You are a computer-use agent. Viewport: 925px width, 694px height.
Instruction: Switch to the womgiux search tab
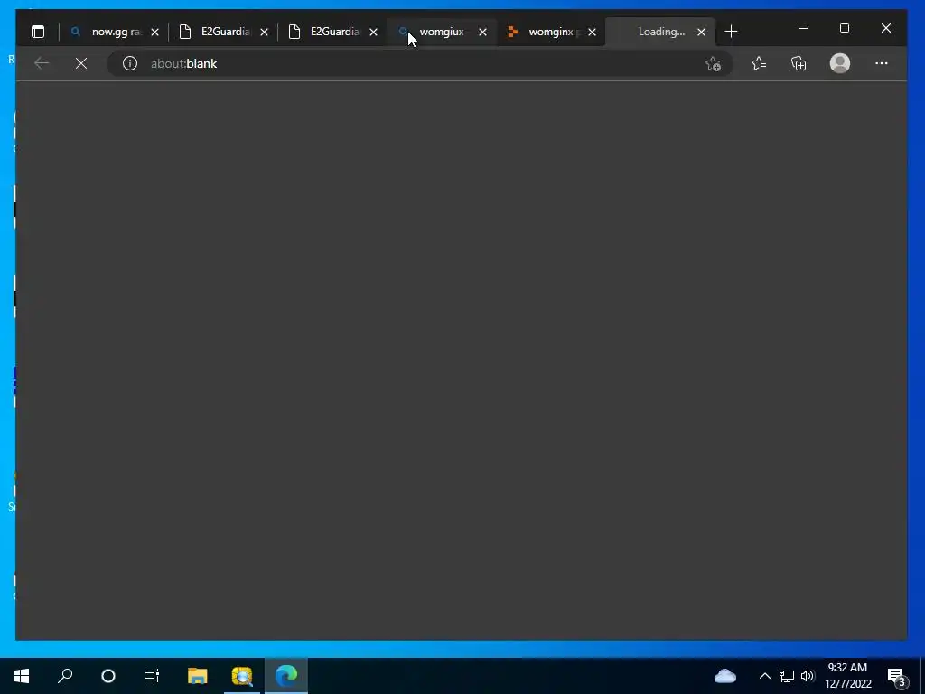coord(442,32)
